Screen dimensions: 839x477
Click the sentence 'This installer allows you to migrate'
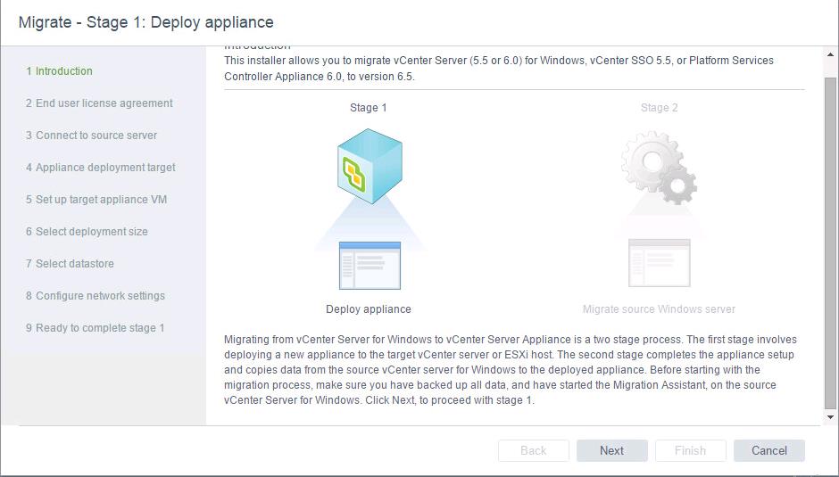[x=499, y=69]
